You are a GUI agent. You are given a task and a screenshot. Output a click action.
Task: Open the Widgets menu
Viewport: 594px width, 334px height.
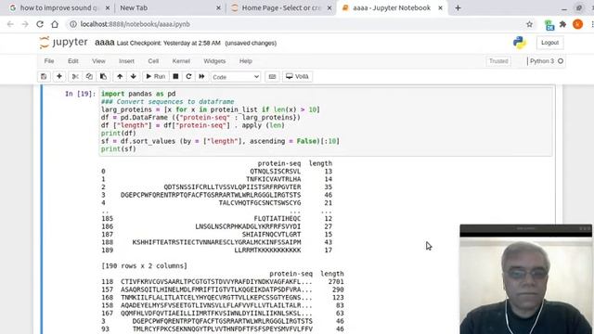point(214,61)
